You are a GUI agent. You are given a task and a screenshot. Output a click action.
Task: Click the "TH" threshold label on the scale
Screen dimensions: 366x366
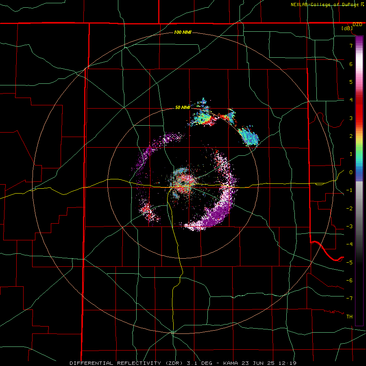click(x=349, y=317)
